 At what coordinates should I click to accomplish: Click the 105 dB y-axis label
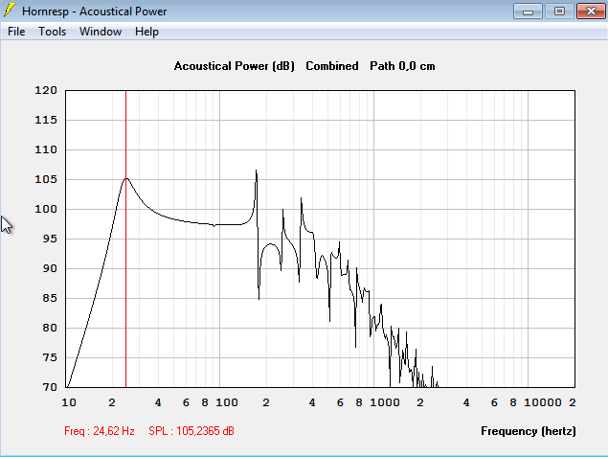point(46,179)
